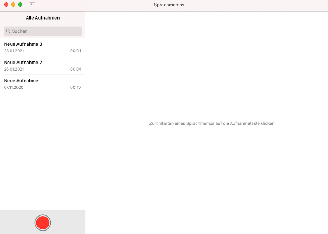Close the Sprachmemos window
This screenshot has height=234, width=328.
pyautogui.click(x=6, y=5)
